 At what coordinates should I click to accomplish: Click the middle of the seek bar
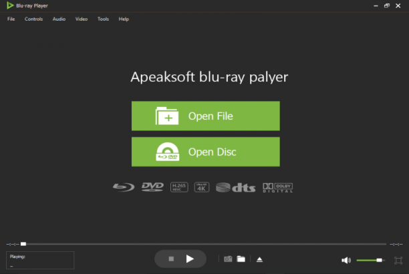click(x=203, y=244)
